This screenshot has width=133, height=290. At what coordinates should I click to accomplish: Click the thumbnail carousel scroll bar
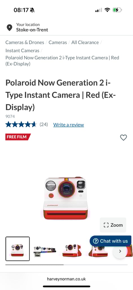[66, 265]
